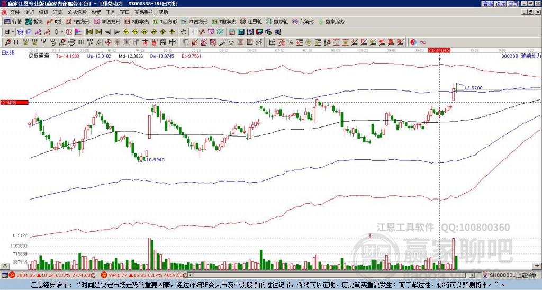The height and width of the screenshot is (290, 542).
Task: Open the 资讯 menu
Action: (x=43, y=12)
